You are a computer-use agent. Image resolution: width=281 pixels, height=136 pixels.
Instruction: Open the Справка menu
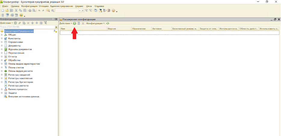(x=99, y=6)
